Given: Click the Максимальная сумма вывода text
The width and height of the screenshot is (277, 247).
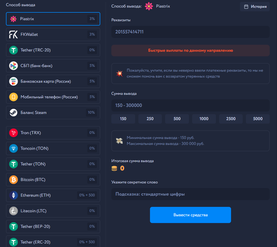Looking at the screenshot, I should [x=166, y=144].
